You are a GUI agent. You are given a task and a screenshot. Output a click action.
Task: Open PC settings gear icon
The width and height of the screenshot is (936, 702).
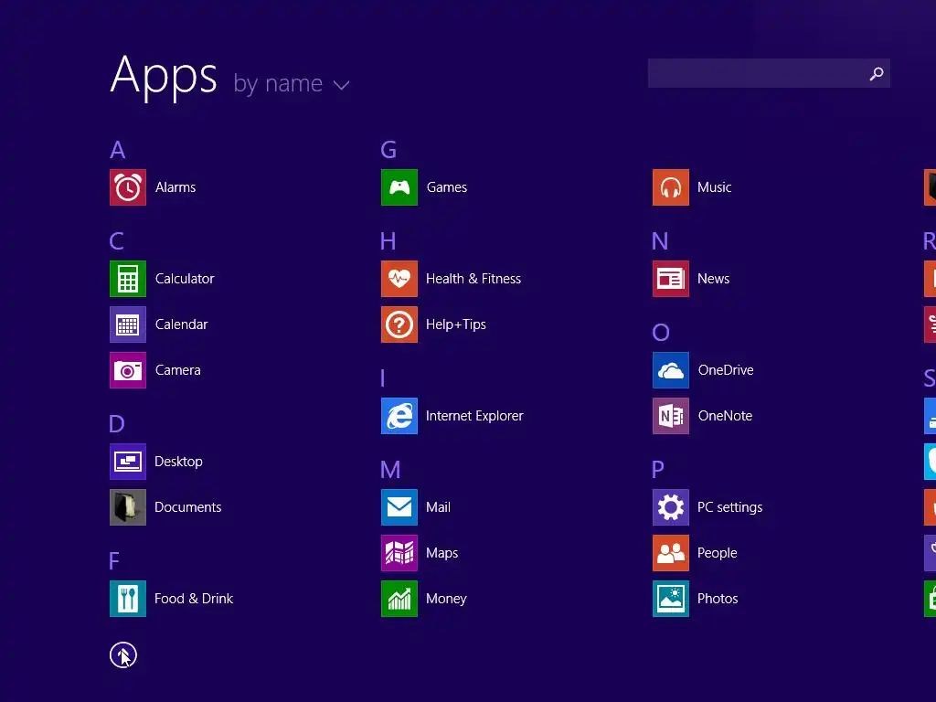[671, 507]
